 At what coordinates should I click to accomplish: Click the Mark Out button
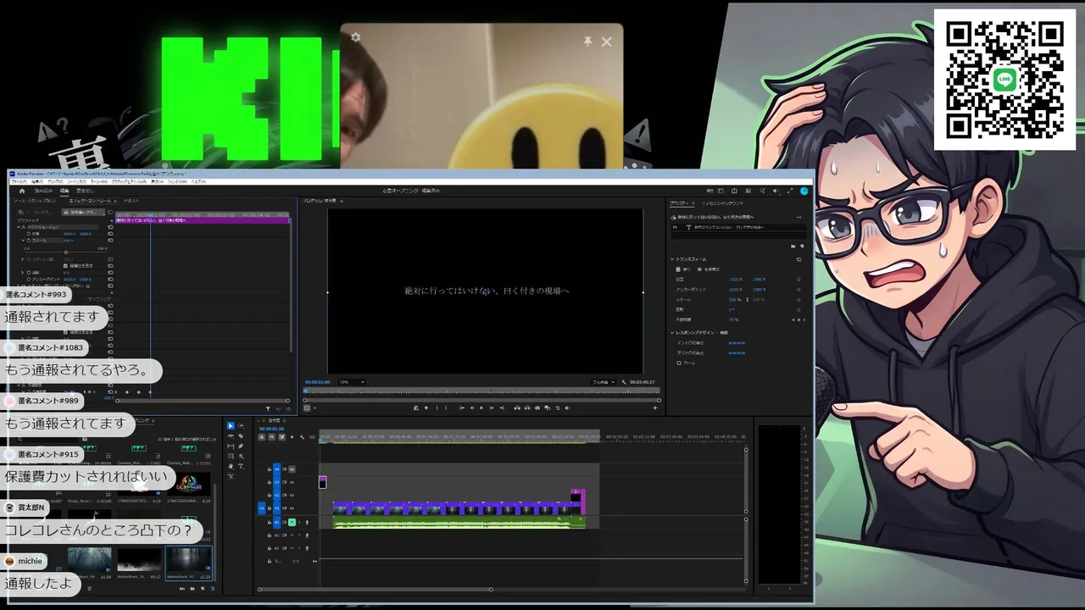(447, 408)
